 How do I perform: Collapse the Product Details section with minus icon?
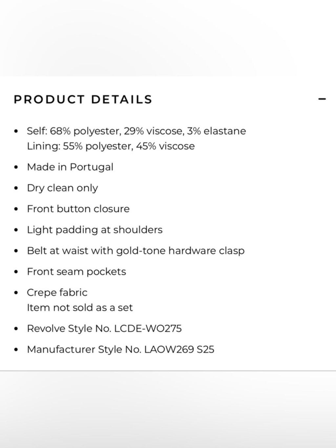coord(322,99)
